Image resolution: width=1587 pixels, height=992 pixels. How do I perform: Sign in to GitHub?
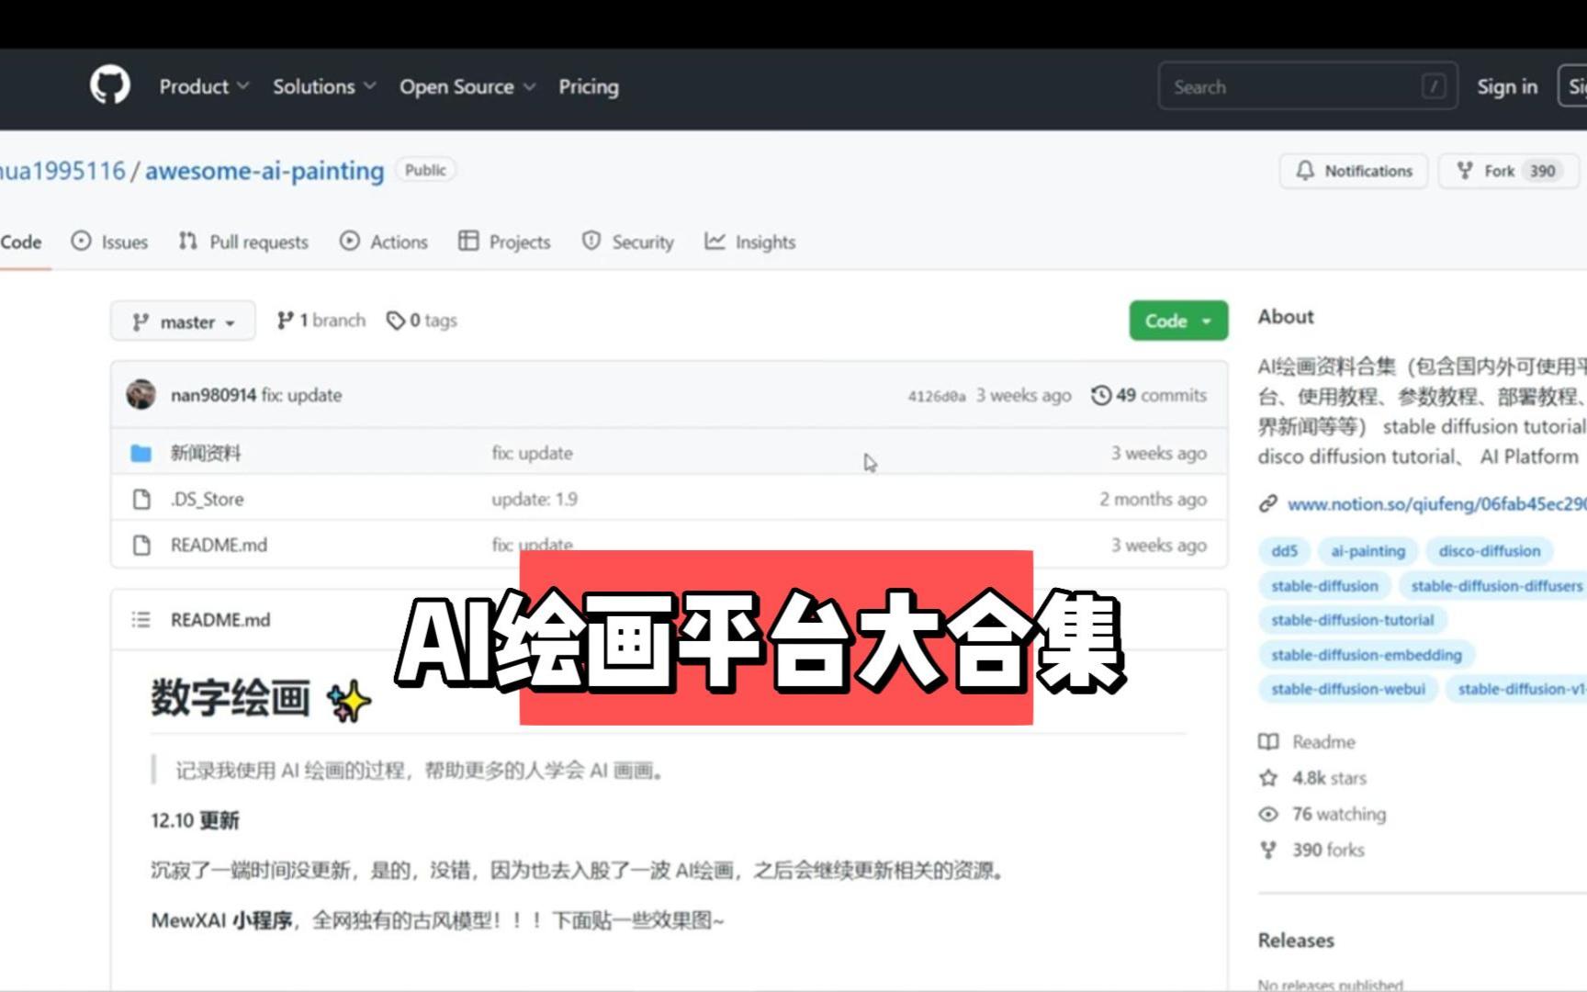pos(1507,86)
